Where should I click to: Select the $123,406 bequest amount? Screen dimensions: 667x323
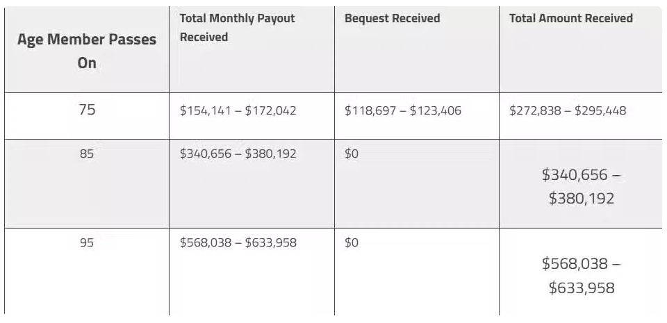[435, 110]
